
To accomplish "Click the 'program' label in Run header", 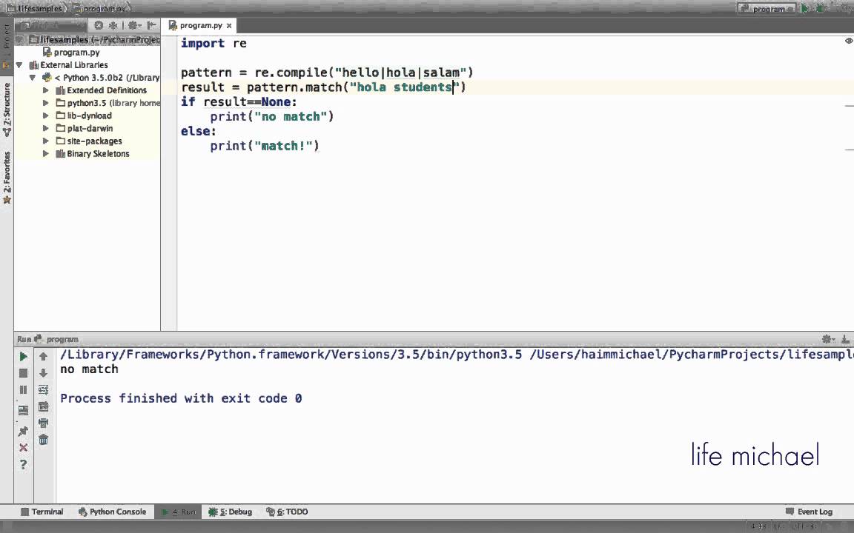I will 62,339.
